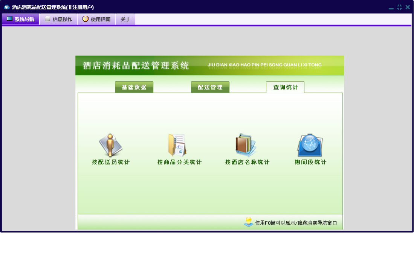Click the books icon for 按酒店名称统计
The width and height of the screenshot is (414, 272).
(246, 145)
